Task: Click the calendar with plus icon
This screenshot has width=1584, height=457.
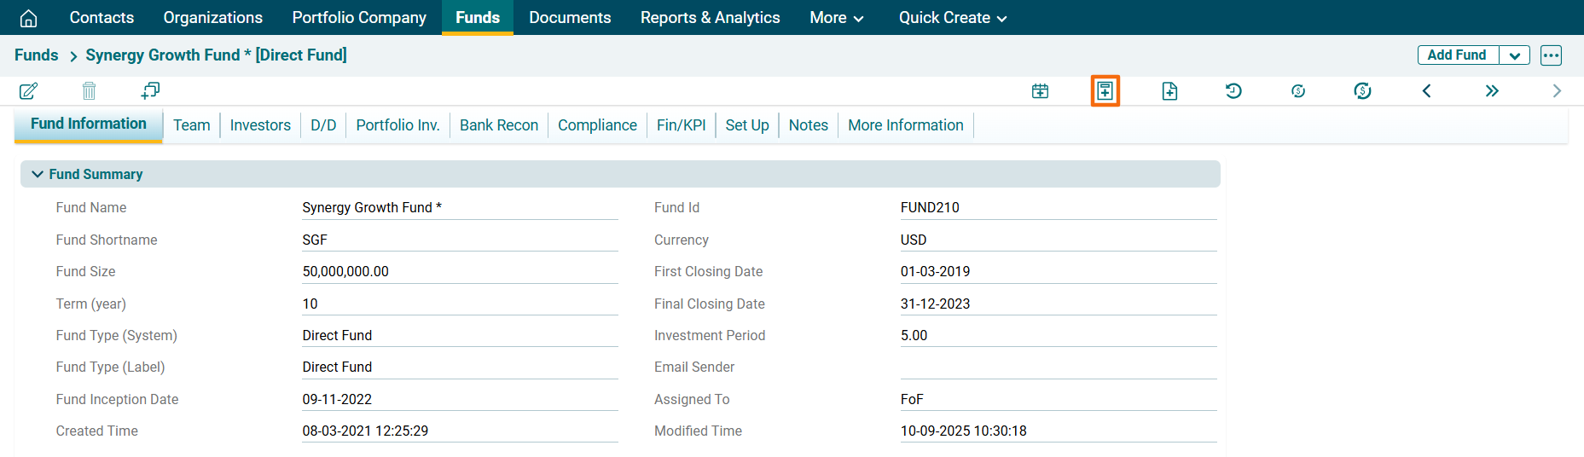Action: click(1040, 91)
